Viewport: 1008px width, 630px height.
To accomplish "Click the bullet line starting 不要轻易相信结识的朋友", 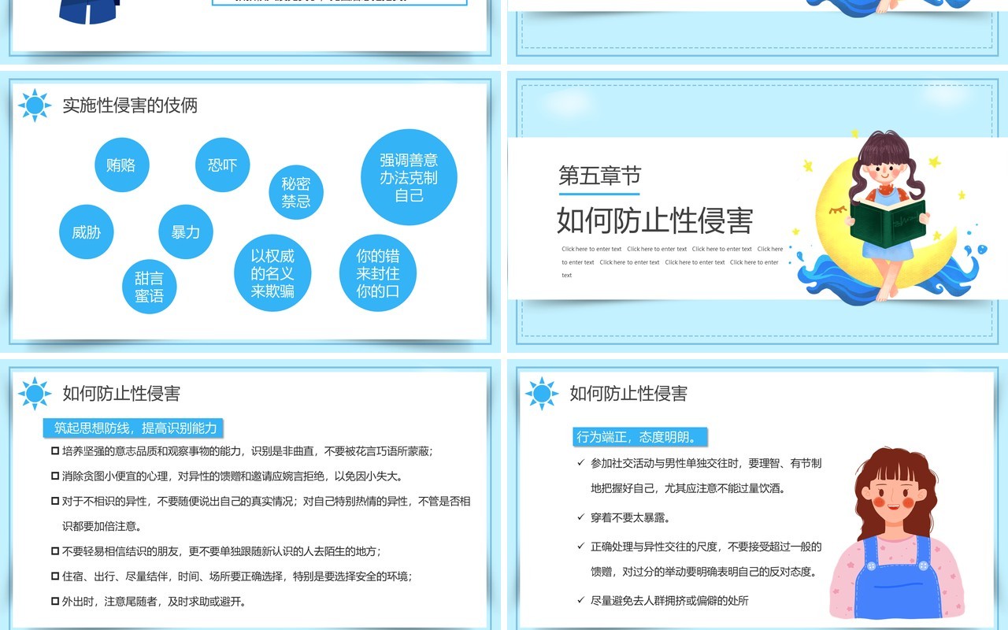I will [x=217, y=551].
